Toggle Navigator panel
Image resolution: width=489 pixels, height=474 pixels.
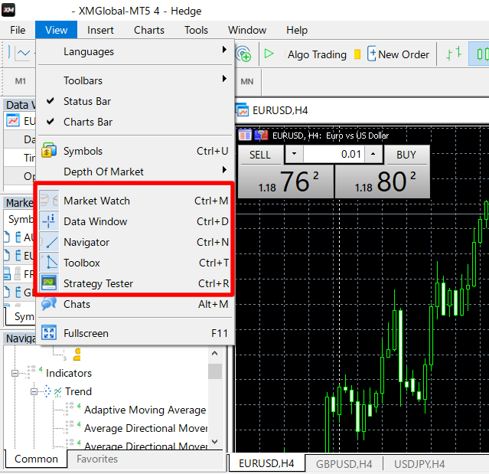[x=135, y=242]
